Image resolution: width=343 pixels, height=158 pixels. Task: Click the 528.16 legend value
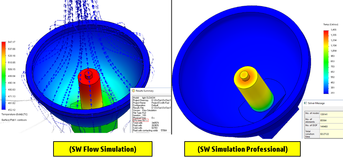click(12, 56)
